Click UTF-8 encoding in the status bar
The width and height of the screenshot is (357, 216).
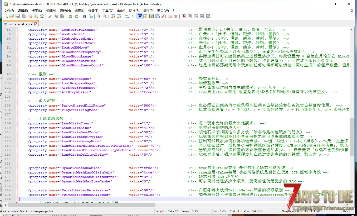point(316,211)
